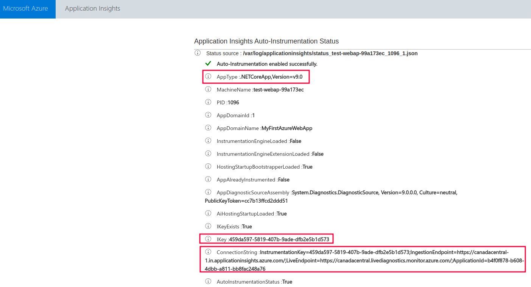Viewport: 531px width, 287px height.
Task: Click the MyFirstAzureWebApp domain name value
Action: [287, 128]
